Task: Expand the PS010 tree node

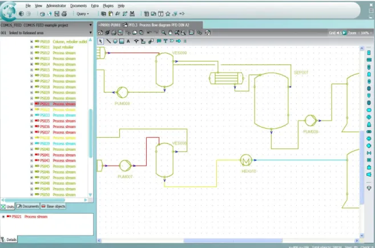Action: tap(31, 42)
